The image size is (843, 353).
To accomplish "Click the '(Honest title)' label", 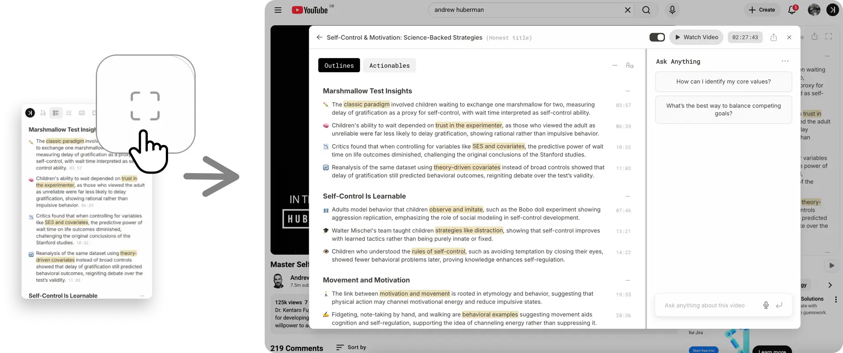I will pyautogui.click(x=509, y=38).
